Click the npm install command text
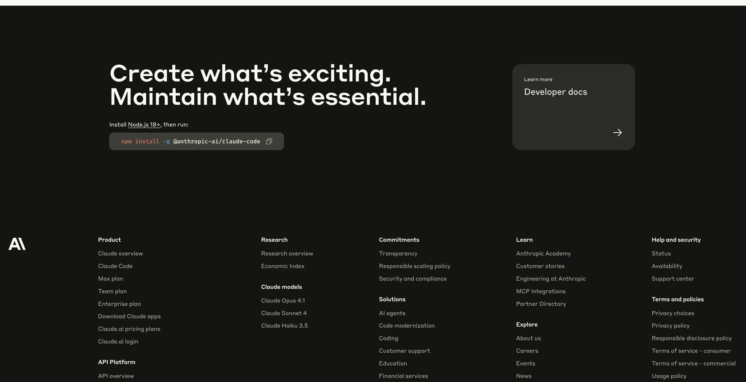Image resolution: width=746 pixels, height=382 pixels. (x=191, y=141)
